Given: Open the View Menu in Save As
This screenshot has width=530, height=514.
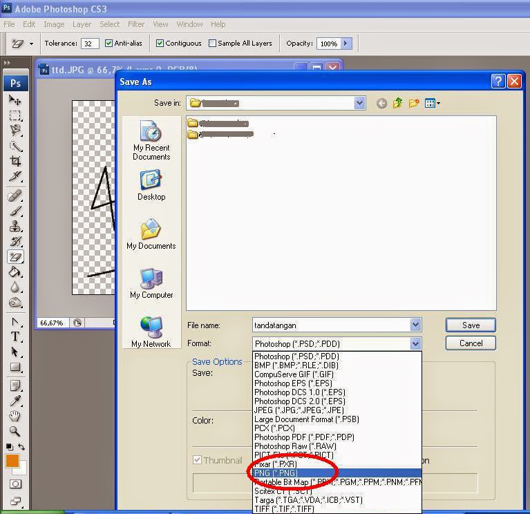Looking at the screenshot, I should pos(432,103).
